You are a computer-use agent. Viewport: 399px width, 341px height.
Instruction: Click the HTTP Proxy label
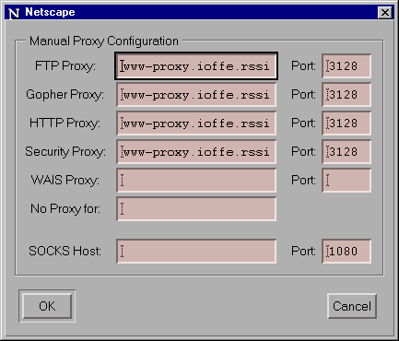[x=65, y=123]
